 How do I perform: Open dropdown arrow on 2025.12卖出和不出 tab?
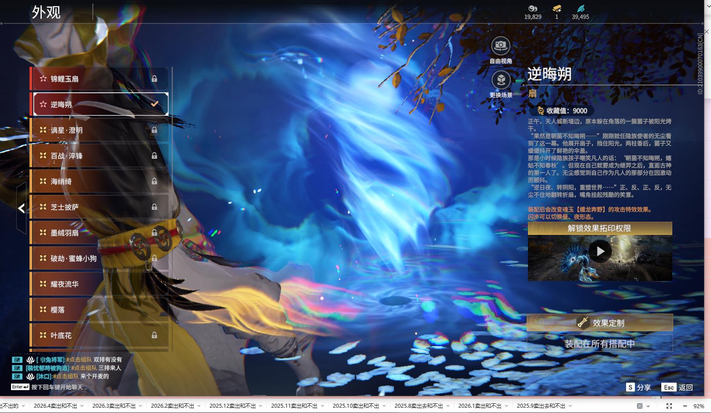260,406
